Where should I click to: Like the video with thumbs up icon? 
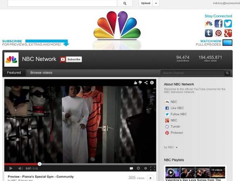click(135, 83)
